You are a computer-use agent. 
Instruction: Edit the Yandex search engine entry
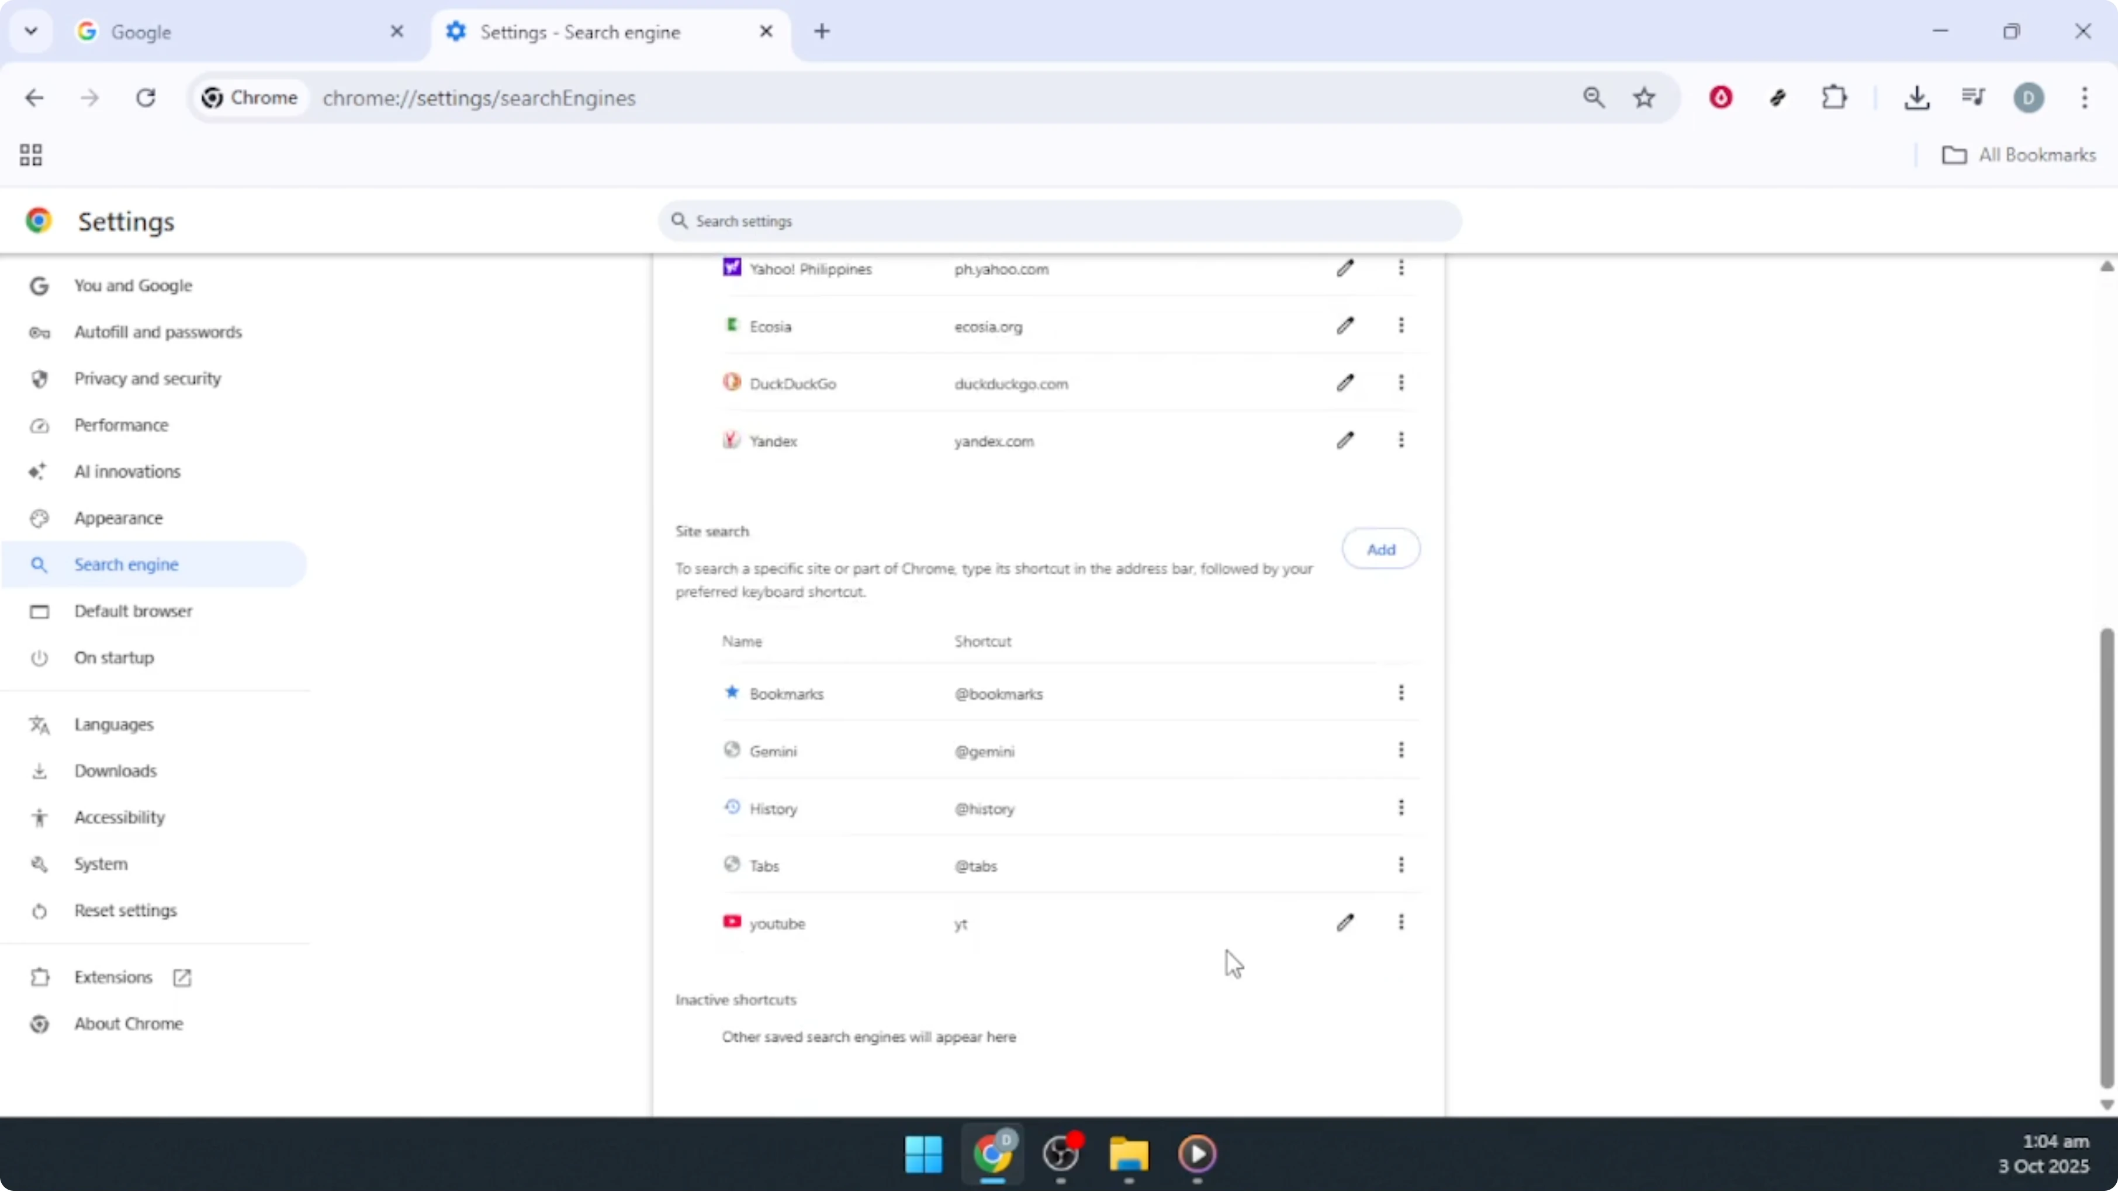click(x=1345, y=441)
